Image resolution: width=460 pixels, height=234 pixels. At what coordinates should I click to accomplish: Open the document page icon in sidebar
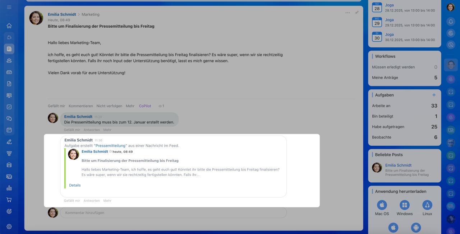[x=9, y=84]
